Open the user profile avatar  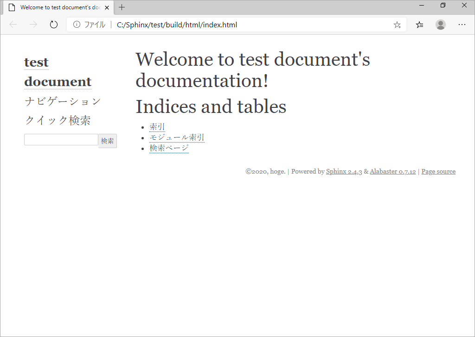(x=441, y=25)
